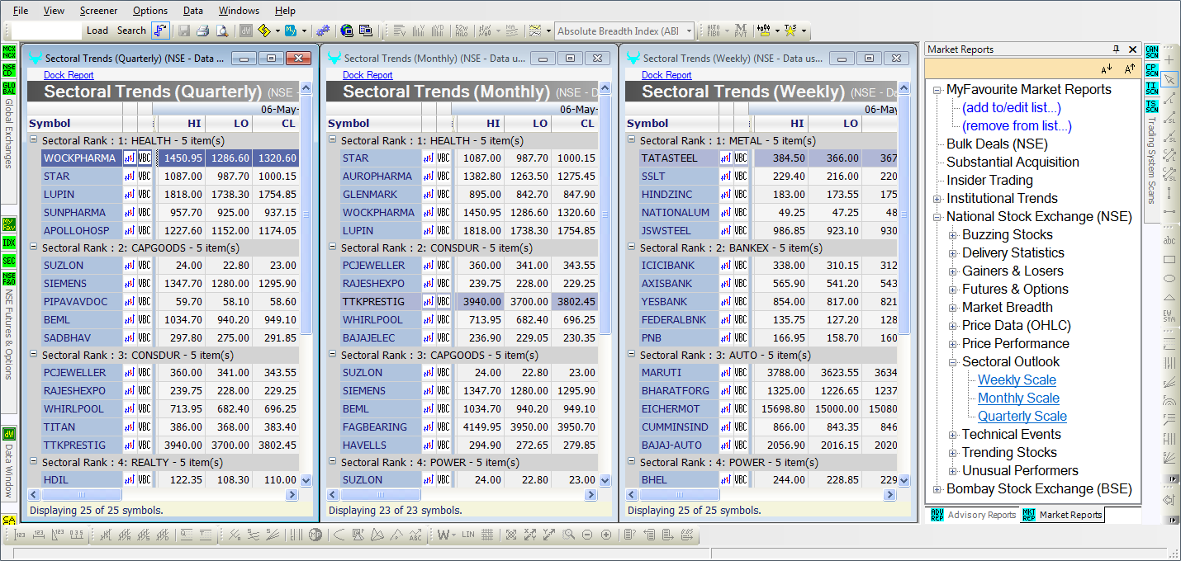Select Bulk Deals (NSE) in tree
Viewport: 1181px width, 561px height.
click(x=996, y=144)
